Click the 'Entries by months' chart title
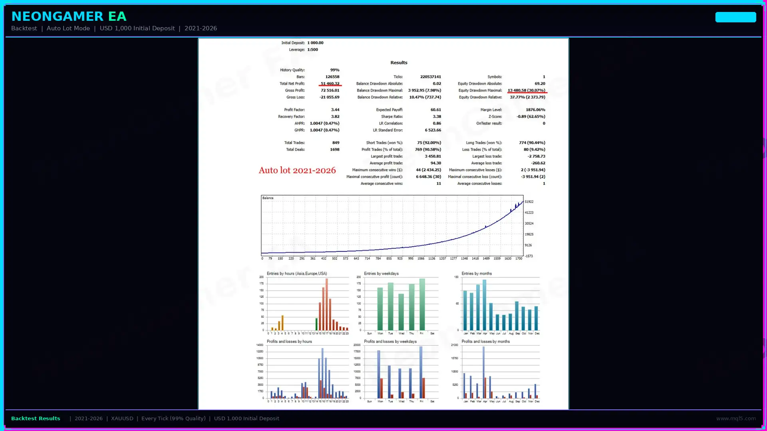The height and width of the screenshot is (431, 767). point(477,274)
